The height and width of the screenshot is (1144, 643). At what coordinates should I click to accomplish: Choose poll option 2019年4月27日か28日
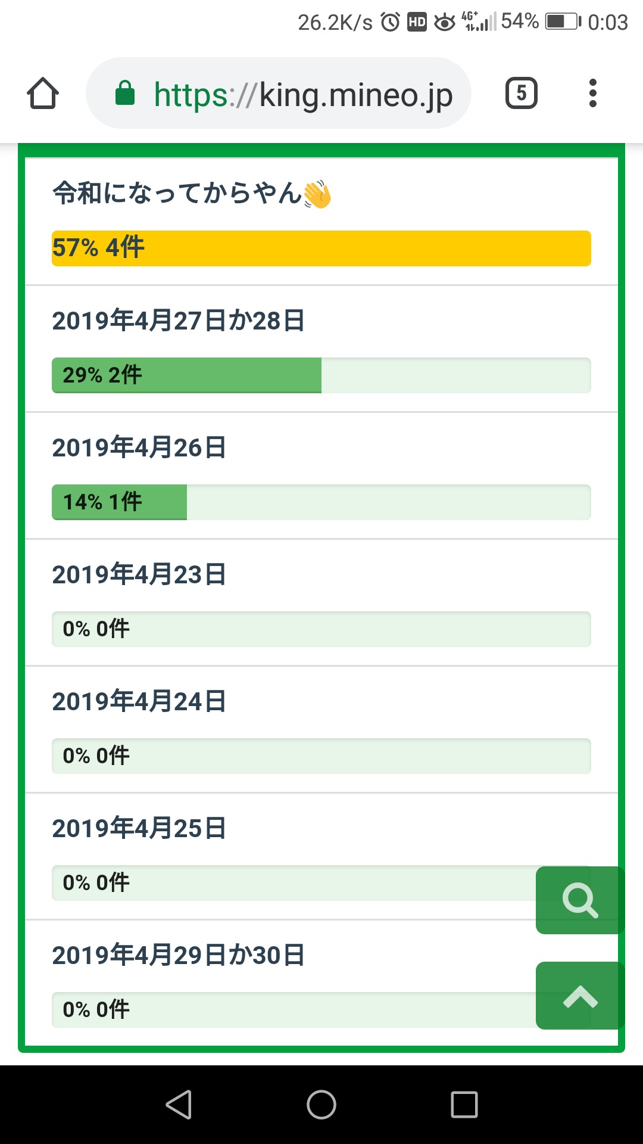[178, 321]
